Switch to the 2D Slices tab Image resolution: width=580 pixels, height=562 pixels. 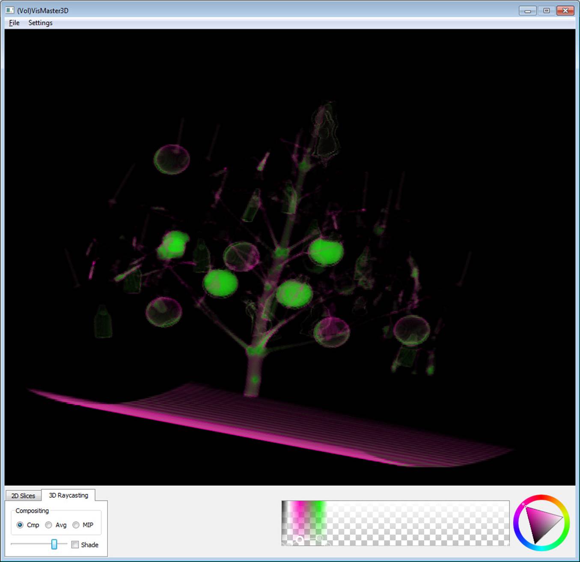coord(23,496)
